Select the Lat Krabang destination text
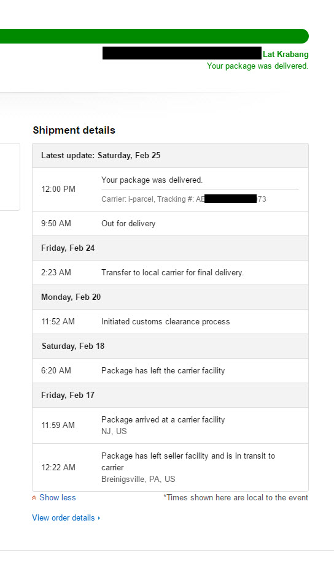334x588 pixels. [x=285, y=54]
